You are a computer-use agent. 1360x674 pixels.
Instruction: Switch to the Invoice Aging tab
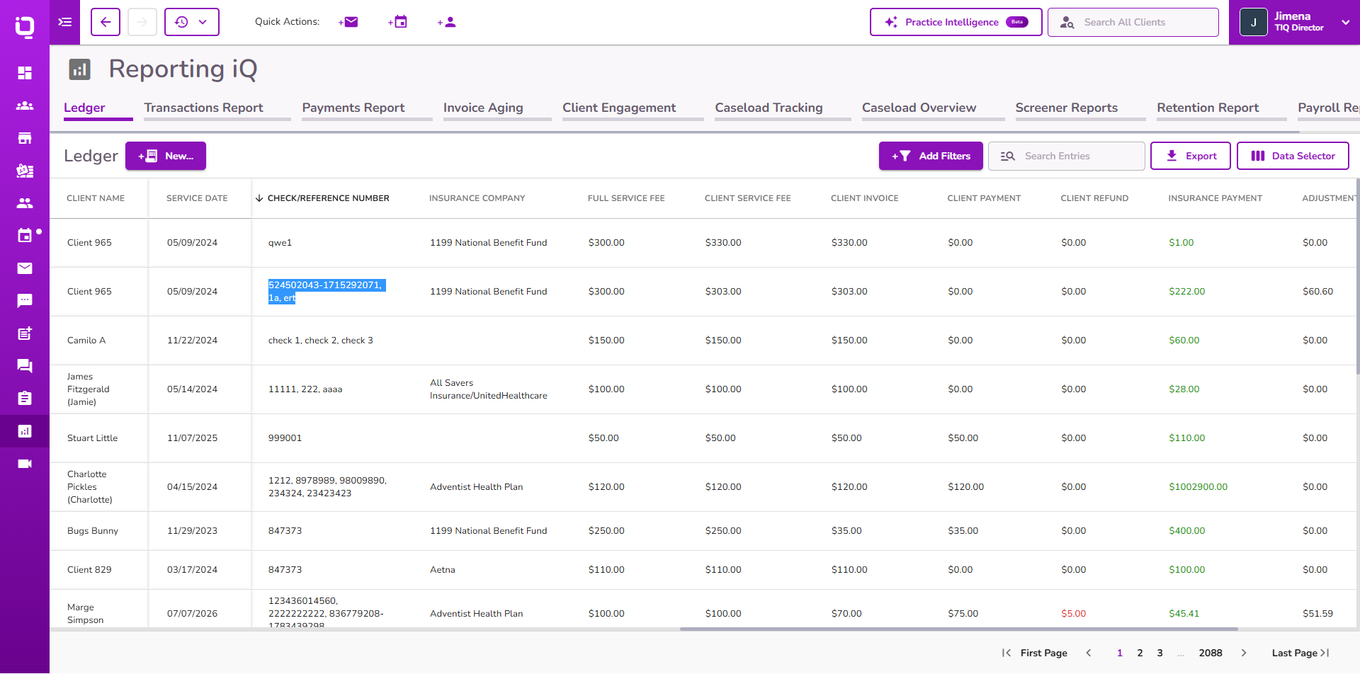point(483,108)
